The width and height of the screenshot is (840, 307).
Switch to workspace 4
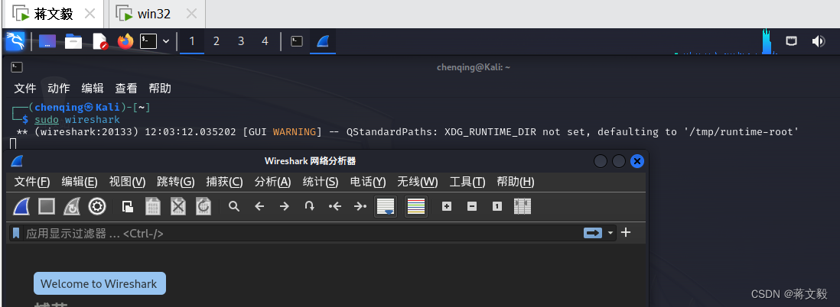(265, 41)
